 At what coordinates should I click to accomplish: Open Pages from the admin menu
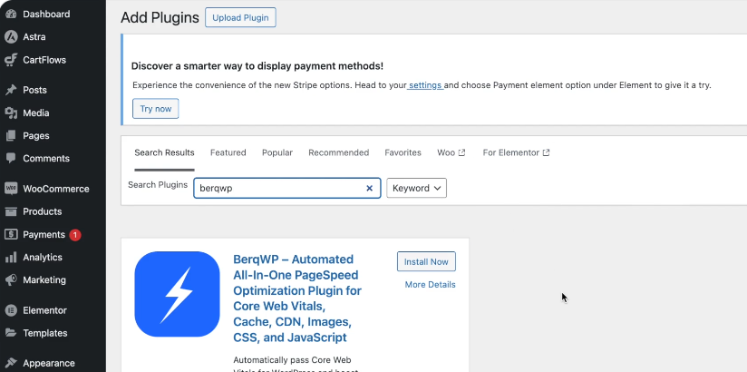(36, 136)
